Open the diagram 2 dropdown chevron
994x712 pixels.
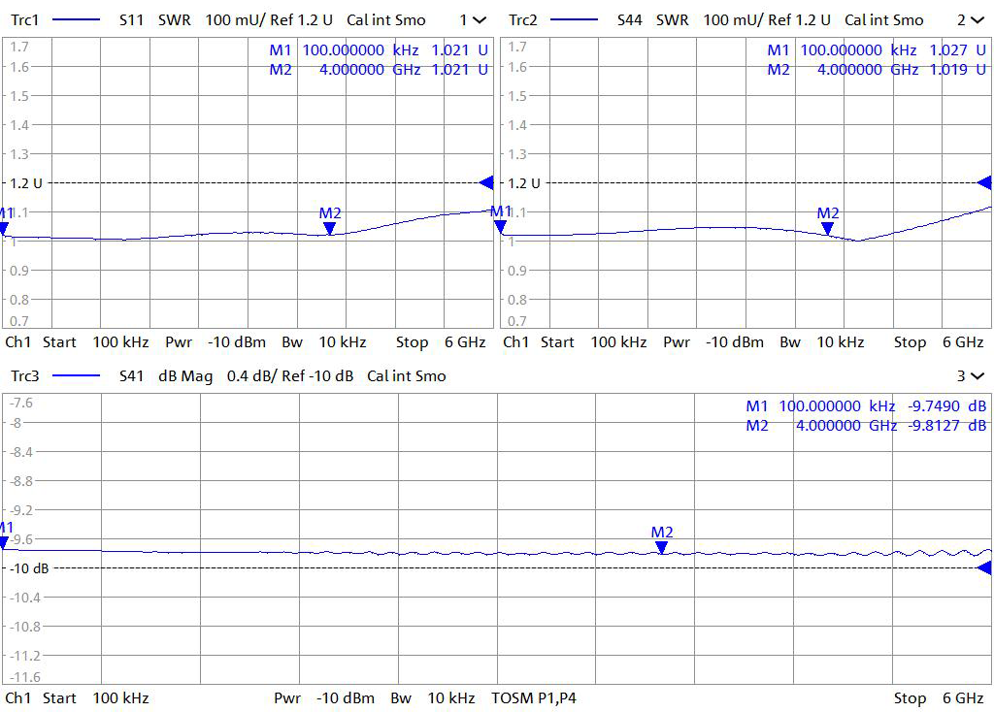(x=977, y=19)
